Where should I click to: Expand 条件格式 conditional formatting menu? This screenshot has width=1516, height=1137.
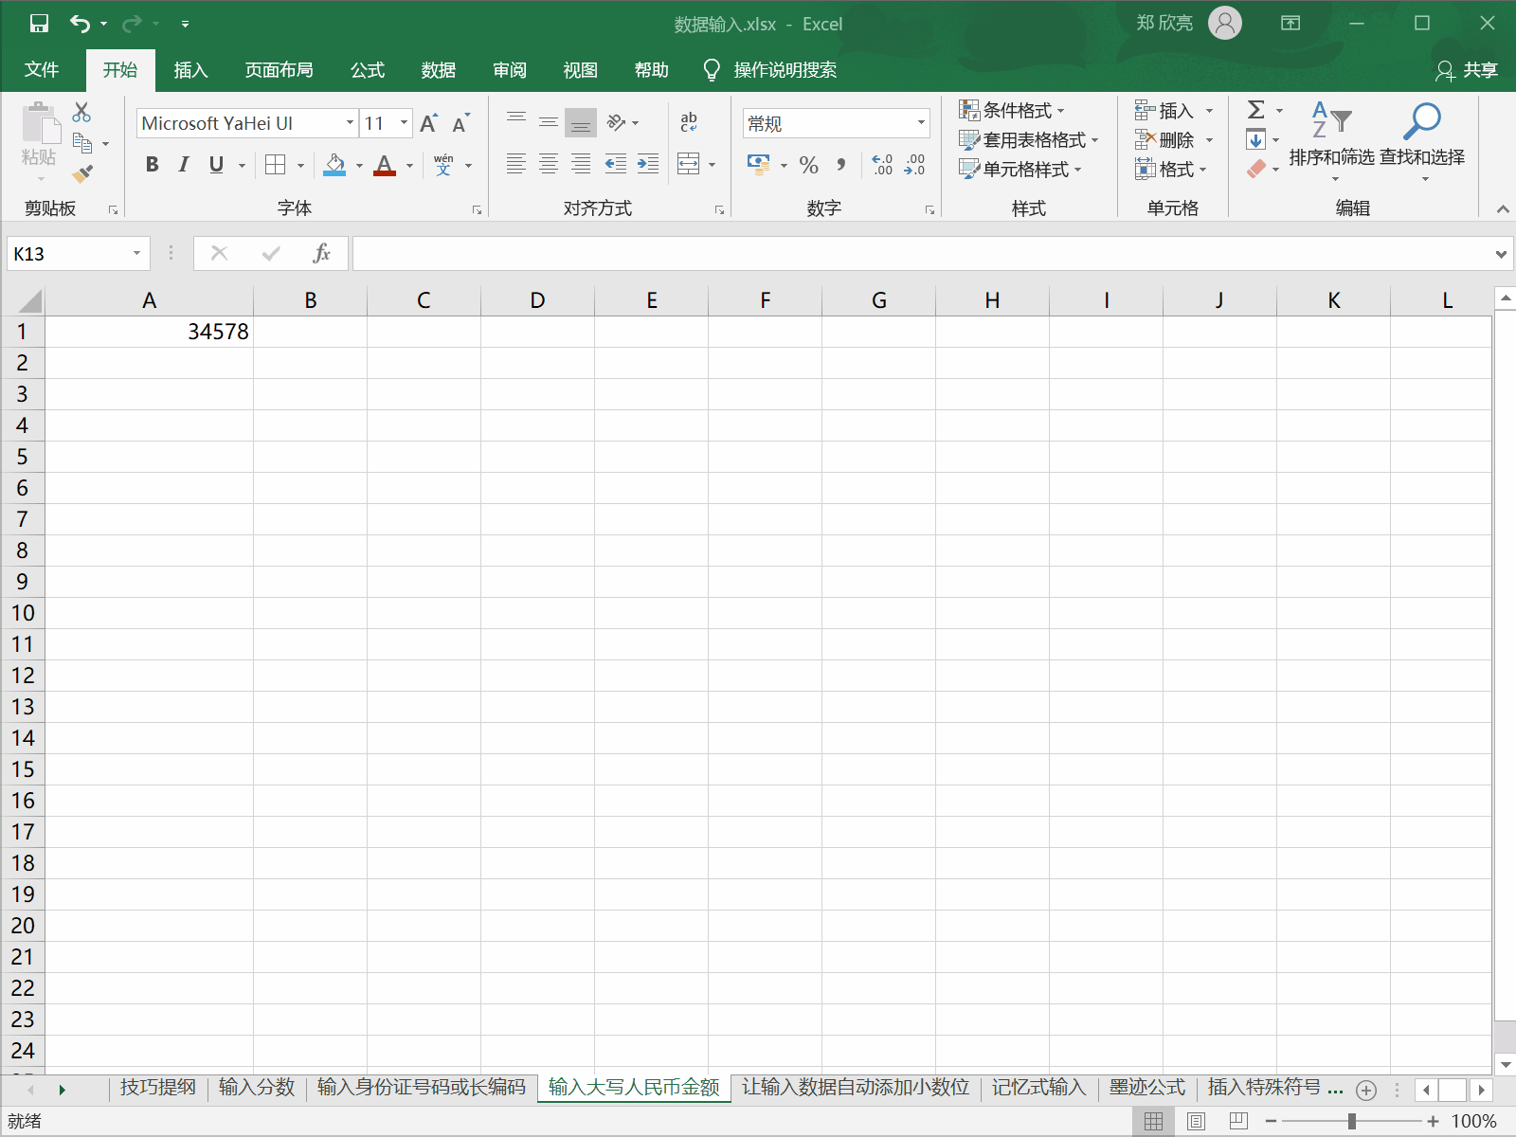pyautogui.click(x=1012, y=110)
